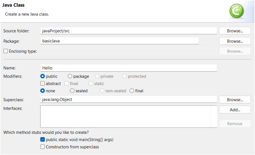This screenshot has height=155, width=255.
Task: Enable Constructors from superclass checkbox
Action: click(x=42, y=147)
